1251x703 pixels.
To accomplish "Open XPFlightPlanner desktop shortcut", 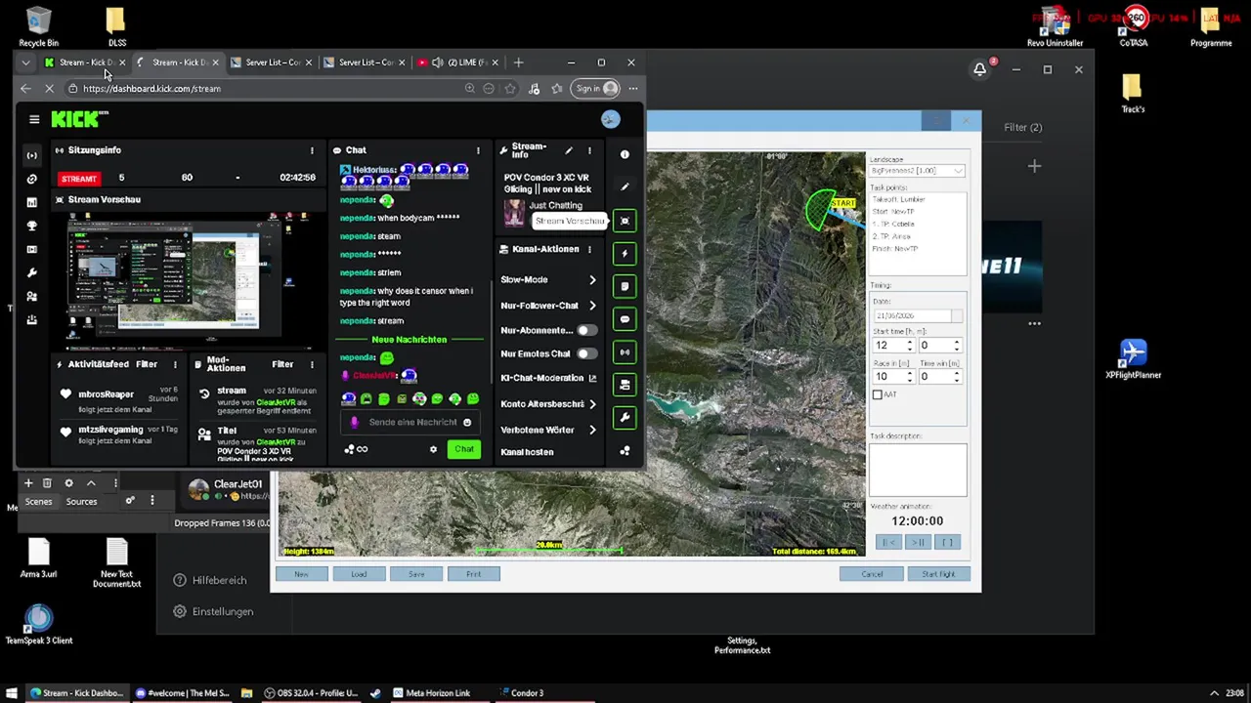I will (1133, 357).
